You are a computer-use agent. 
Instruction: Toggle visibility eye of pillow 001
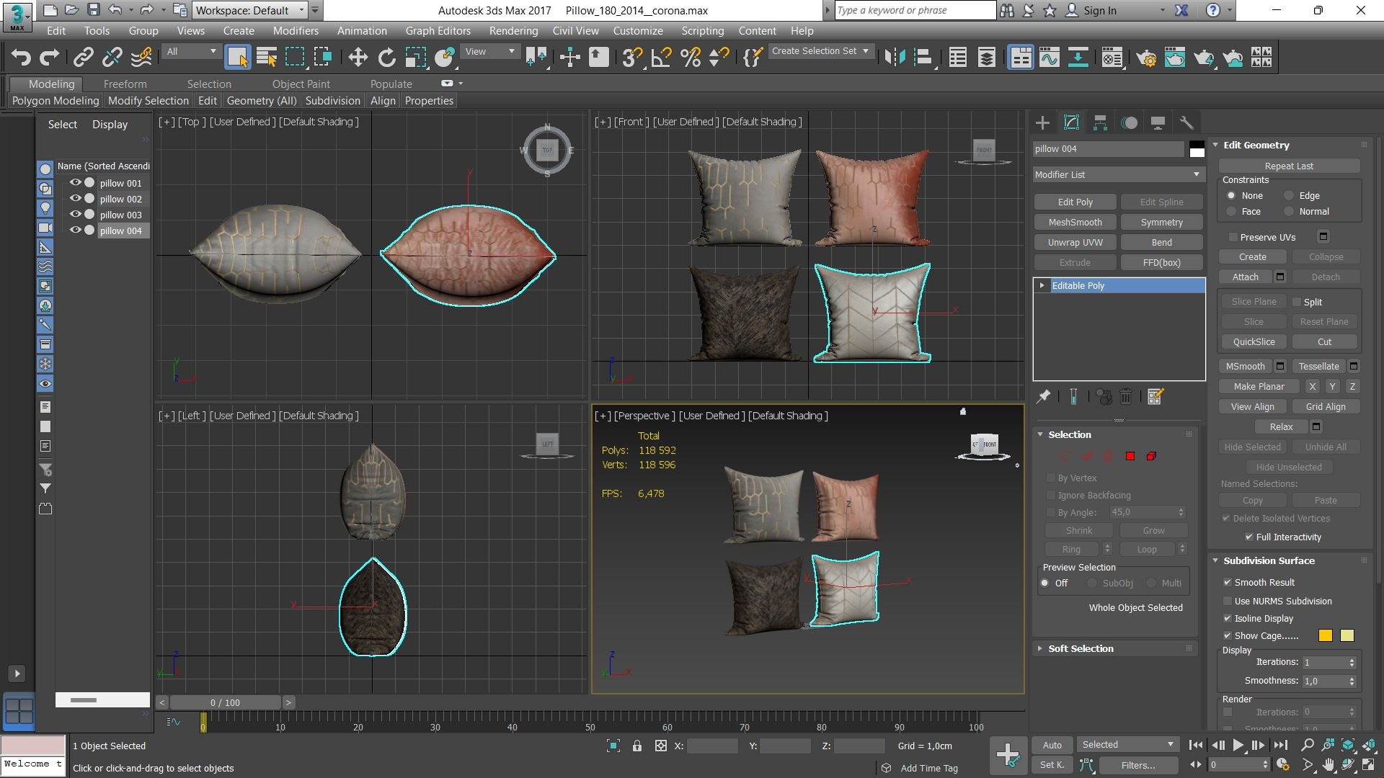click(75, 183)
